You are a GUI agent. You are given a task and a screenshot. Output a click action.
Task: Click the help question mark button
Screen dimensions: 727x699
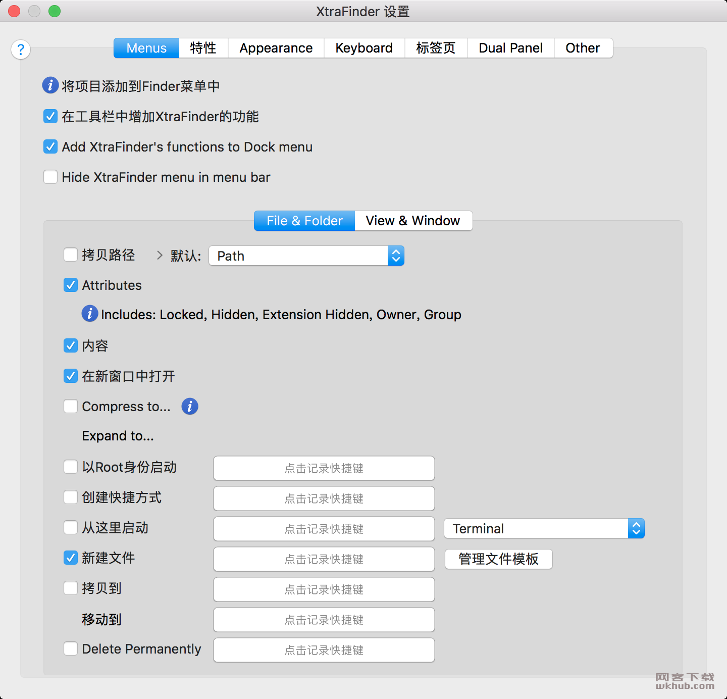[21, 49]
